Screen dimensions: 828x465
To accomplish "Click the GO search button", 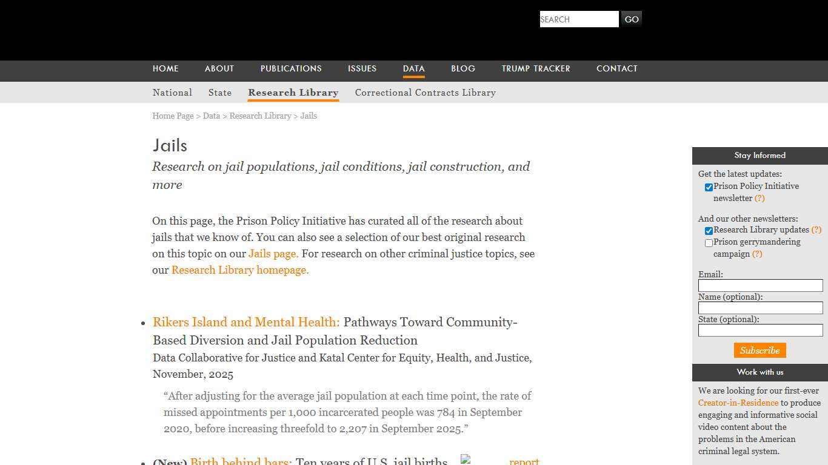I will [631, 19].
